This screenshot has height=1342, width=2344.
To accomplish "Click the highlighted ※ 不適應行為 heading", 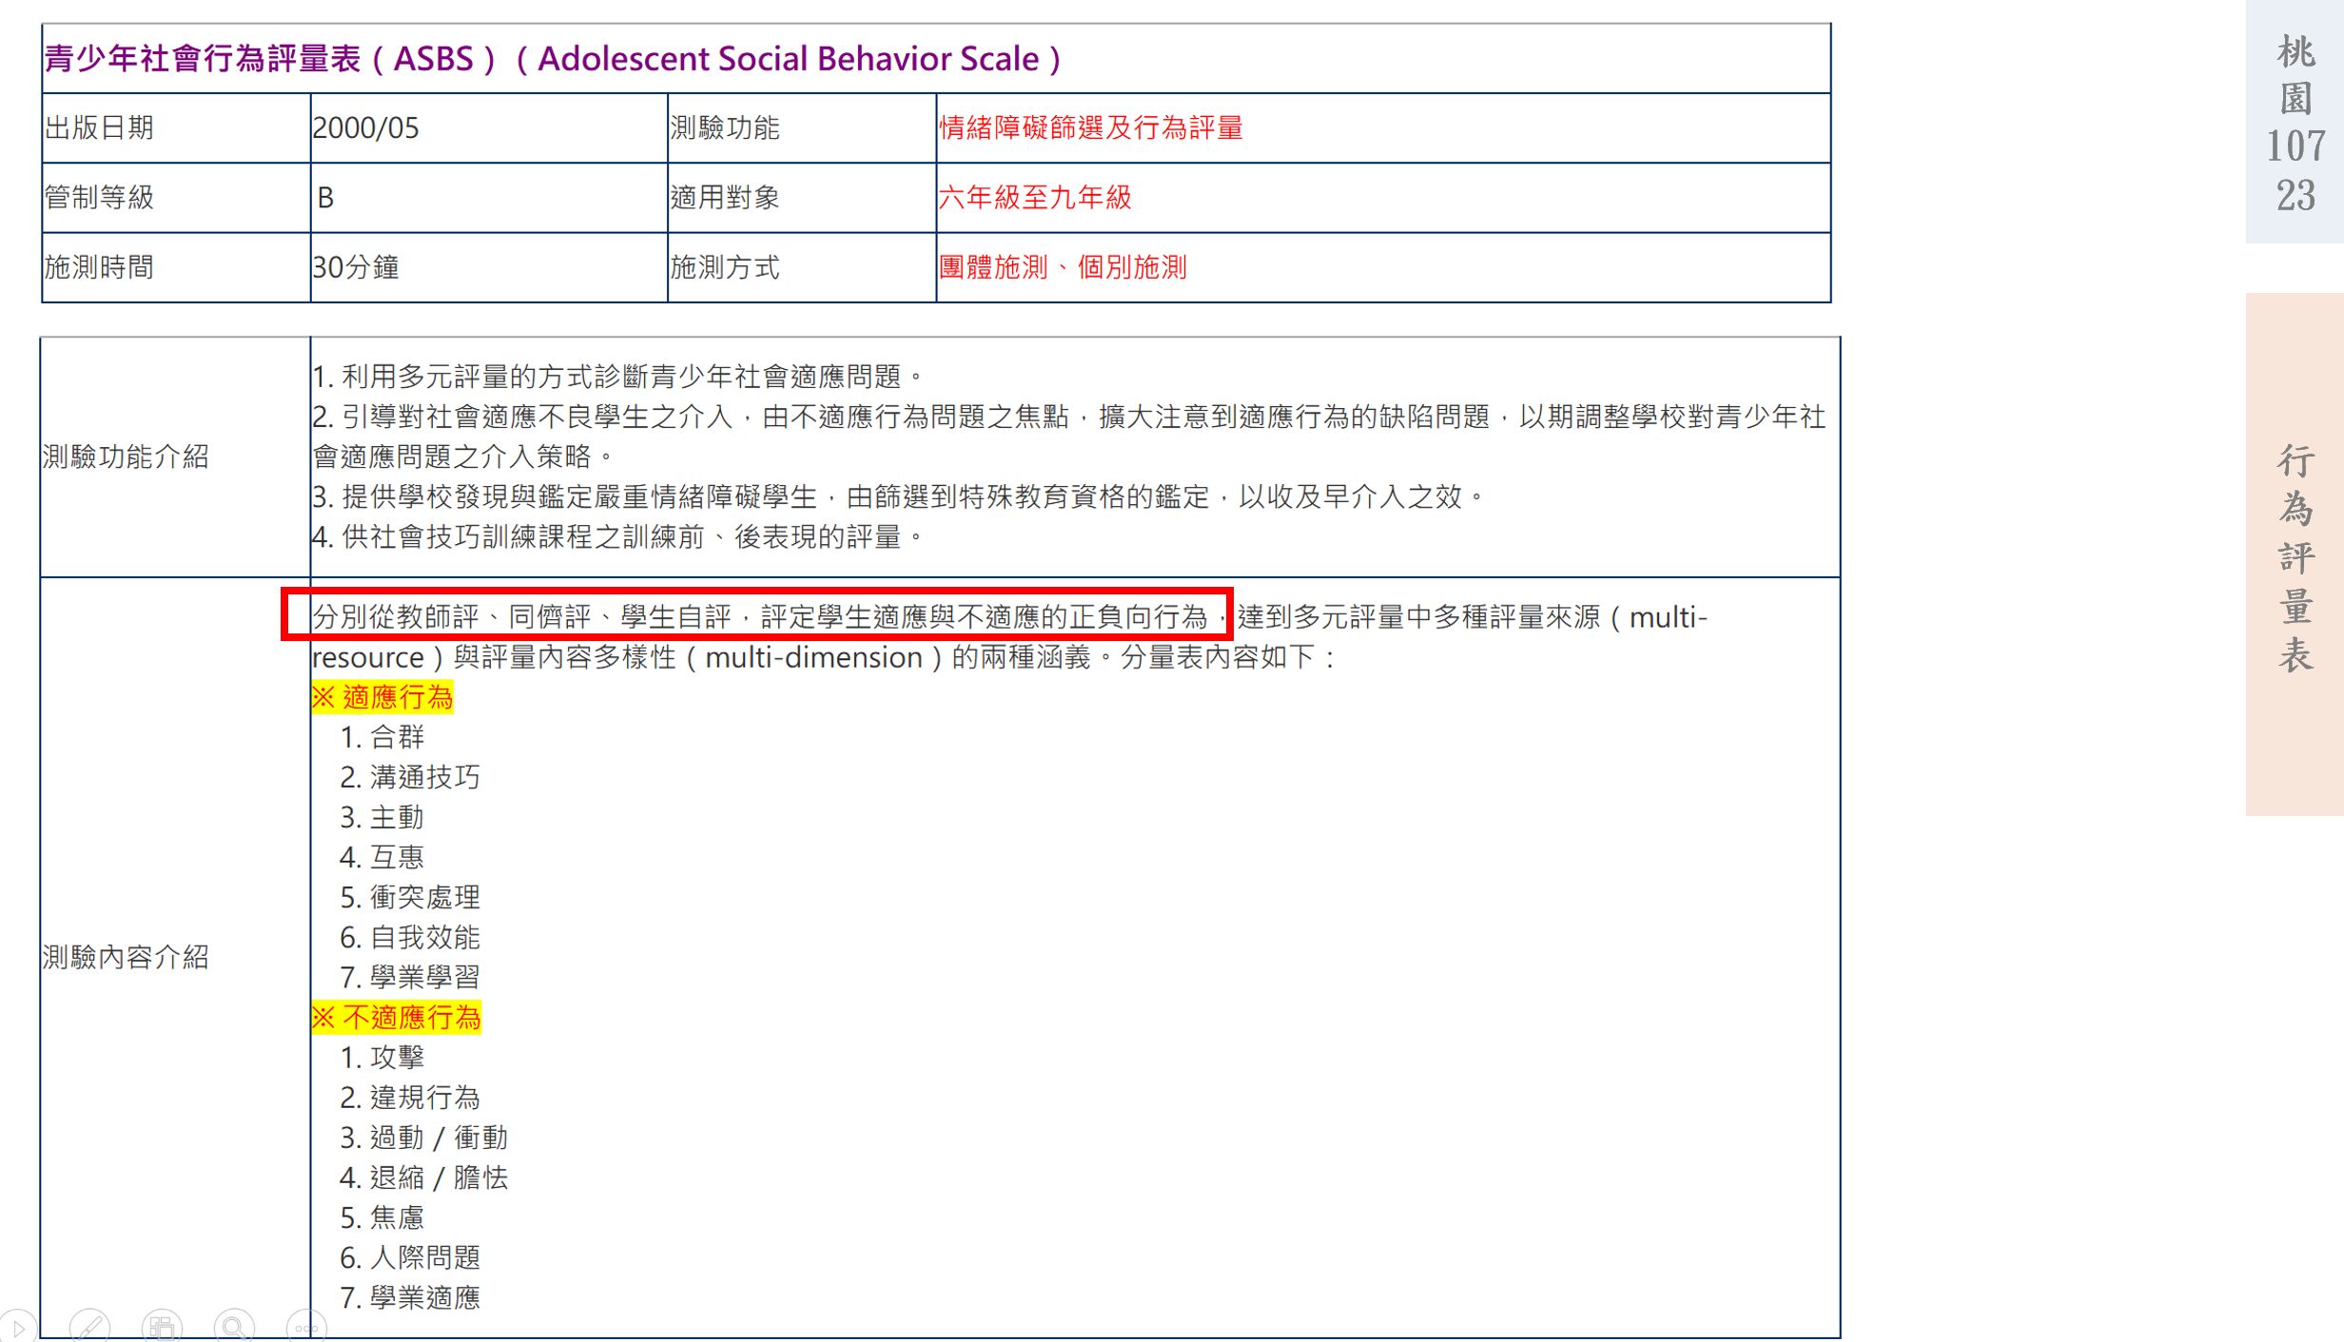I will click(x=397, y=1018).
